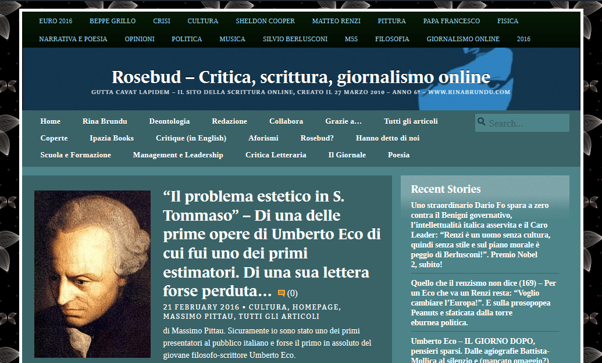Click the Rosebud site title
Image resolution: width=602 pixels, height=363 pixels.
click(301, 77)
